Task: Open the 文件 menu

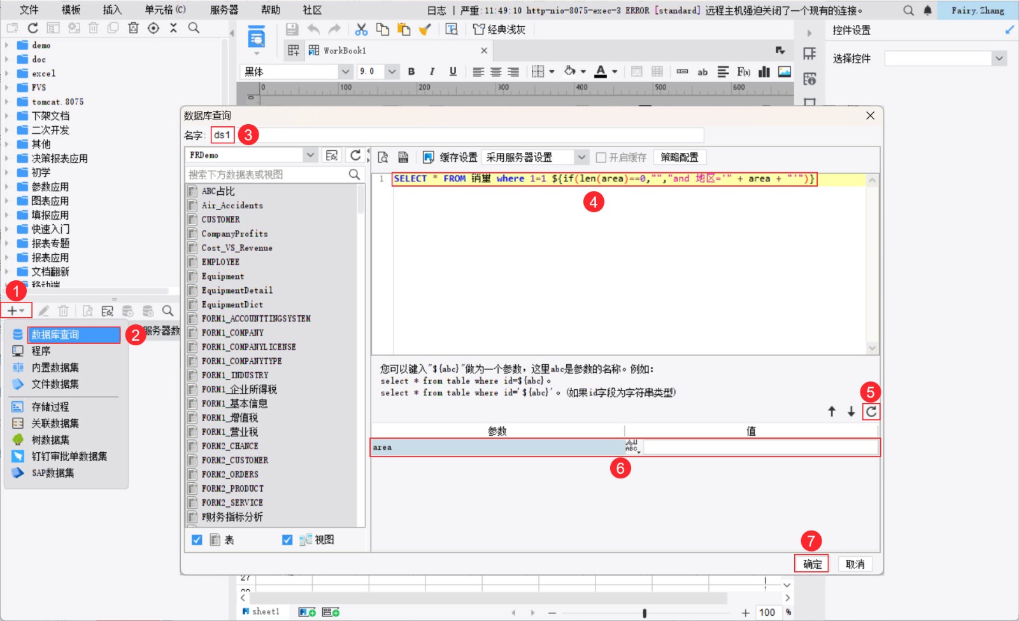Action: 29,10
